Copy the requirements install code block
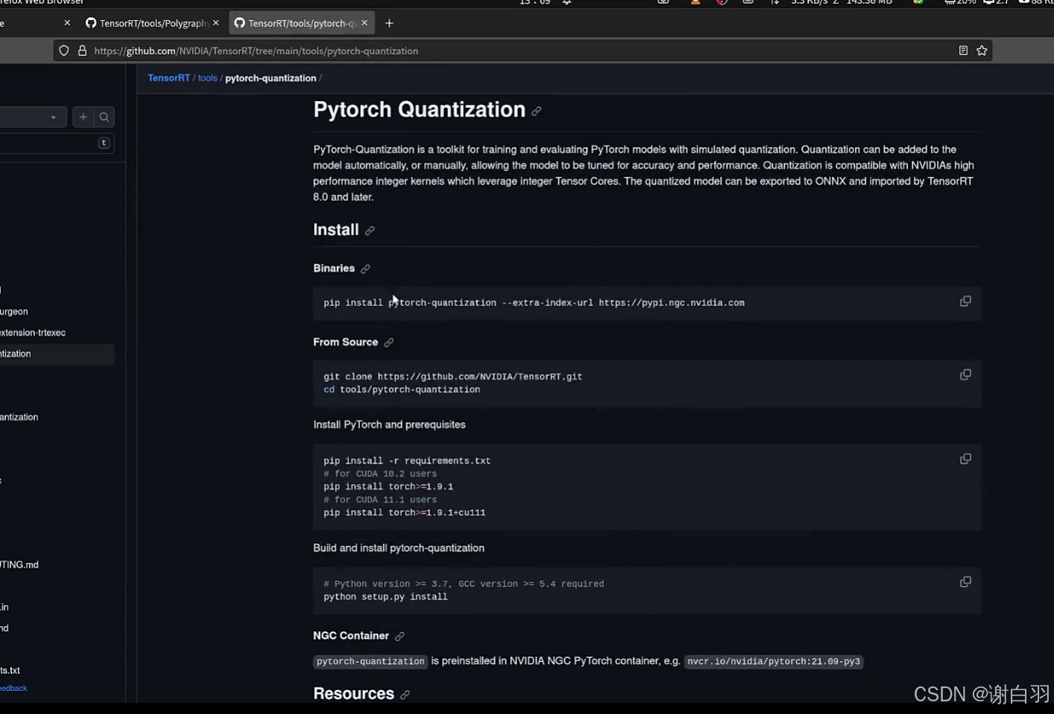 [965, 459]
